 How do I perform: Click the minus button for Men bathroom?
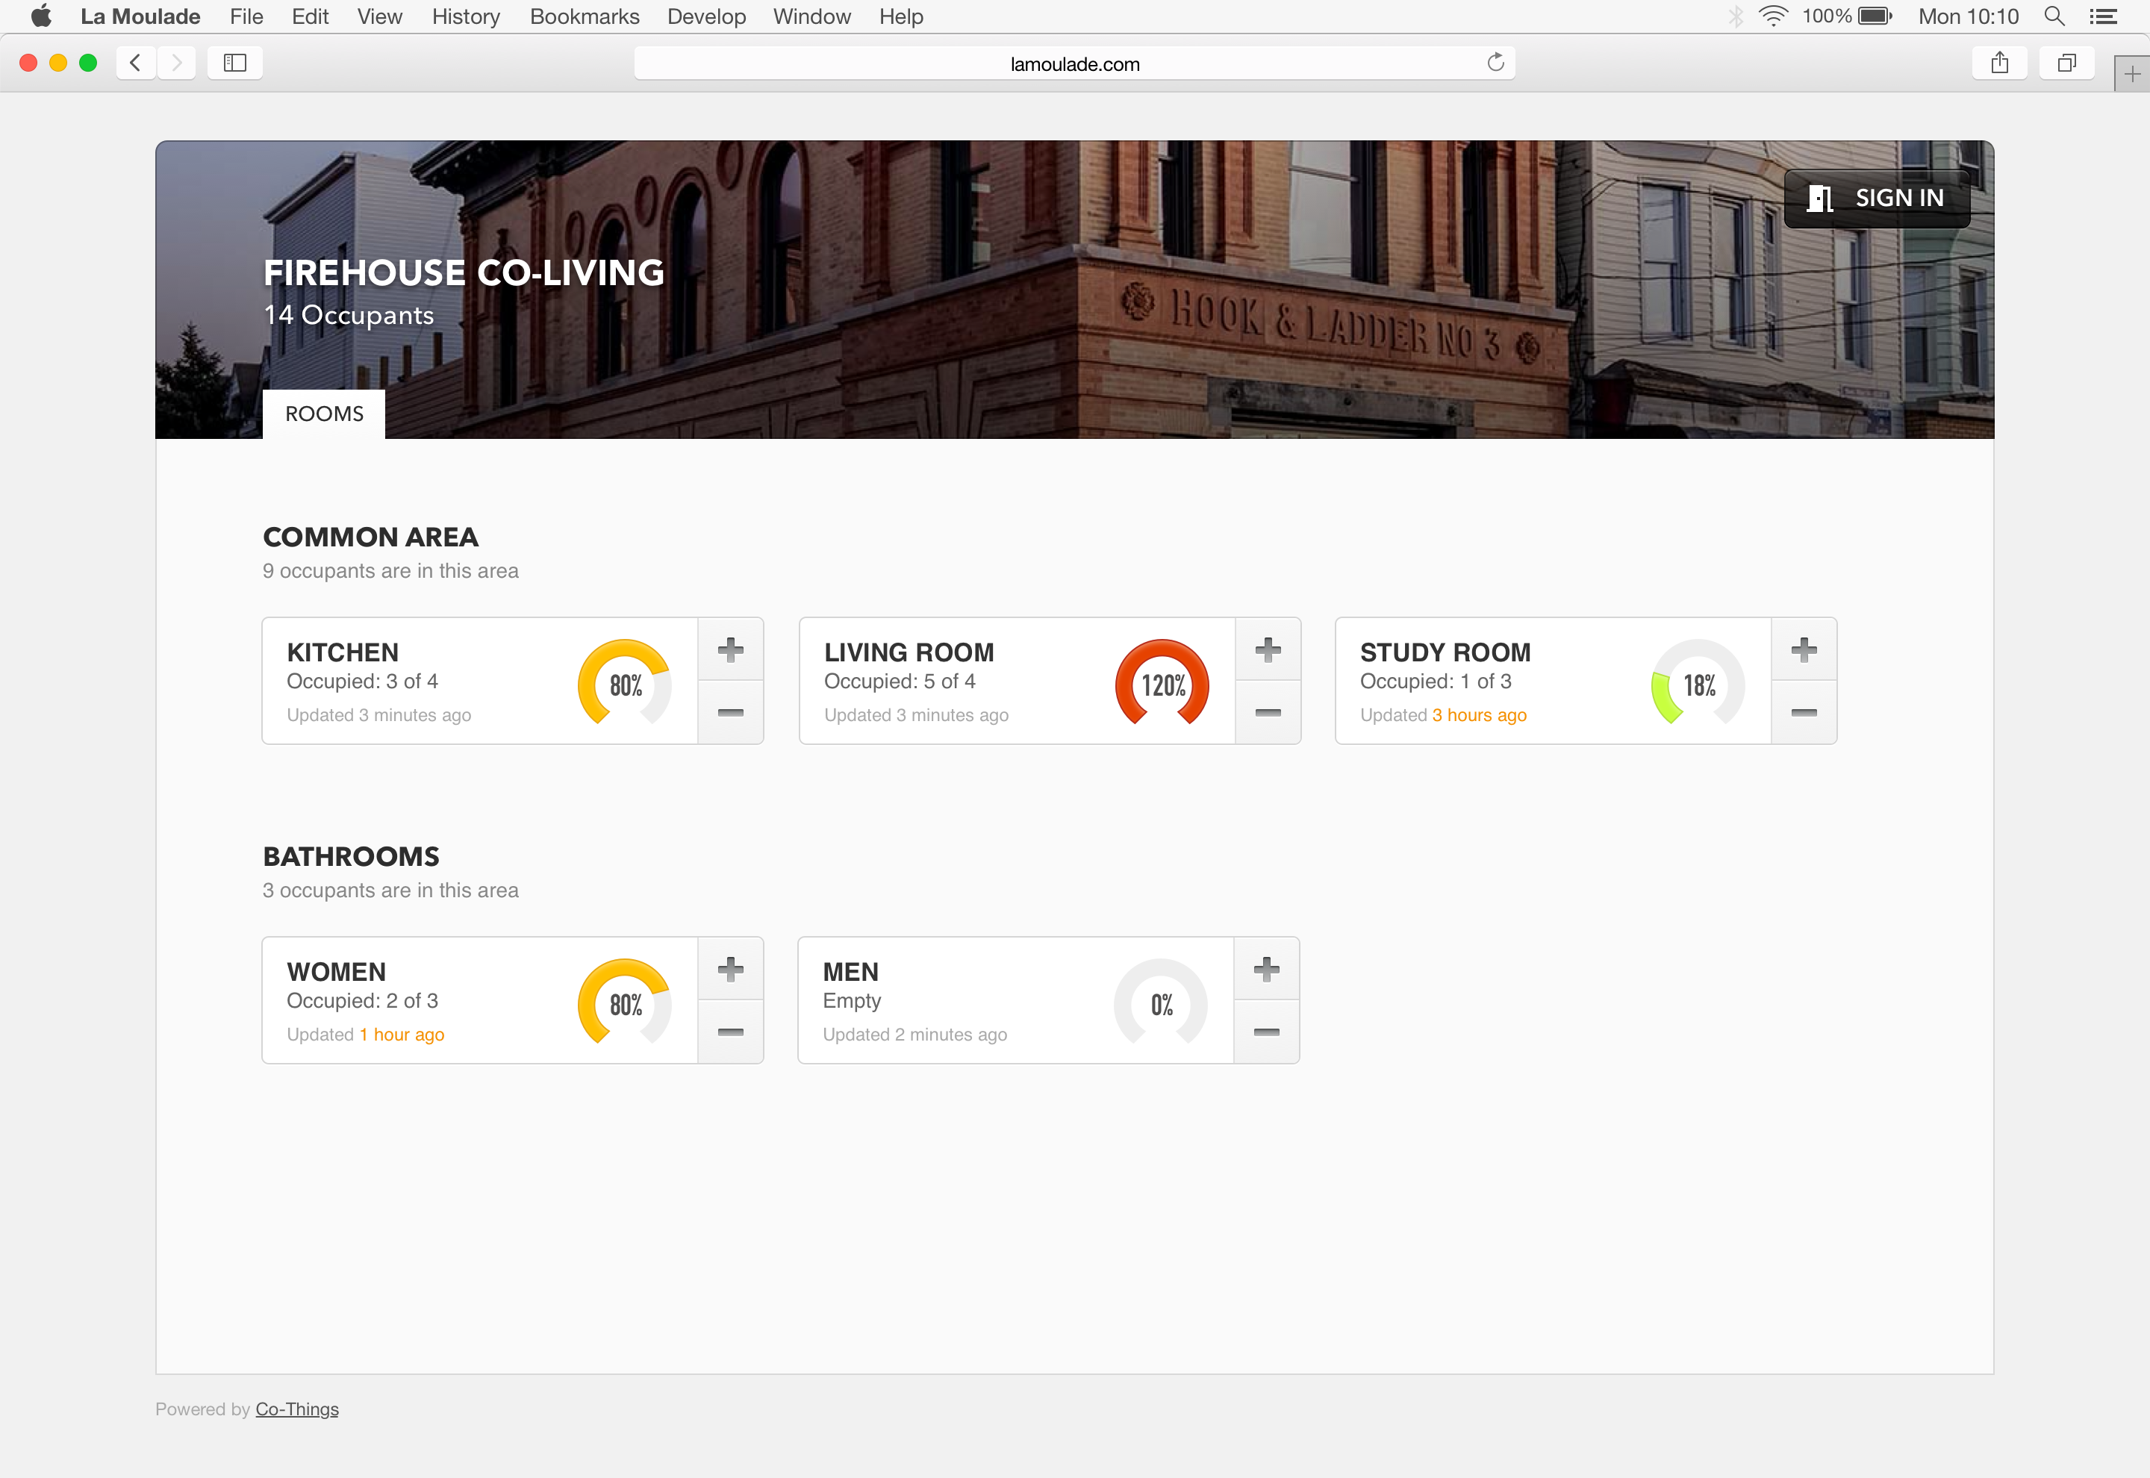[1266, 1032]
